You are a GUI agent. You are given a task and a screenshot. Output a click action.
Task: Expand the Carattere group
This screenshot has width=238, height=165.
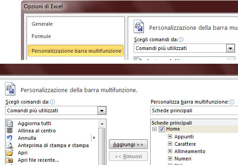170,143
